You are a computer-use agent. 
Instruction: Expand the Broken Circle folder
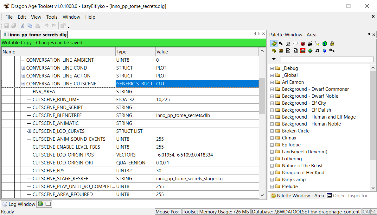point(272,131)
